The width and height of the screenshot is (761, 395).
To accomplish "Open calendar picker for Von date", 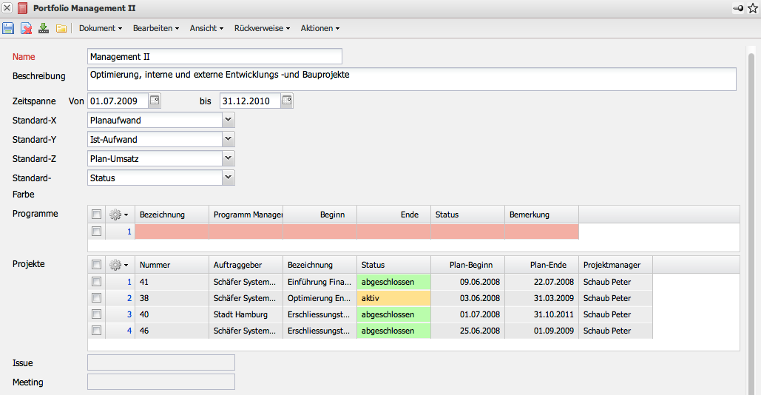I will [x=155, y=101].
